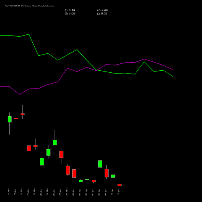This screenshot has width=202, height=202.
Task: Select the '19 Mar' date label
Action: 28,192
